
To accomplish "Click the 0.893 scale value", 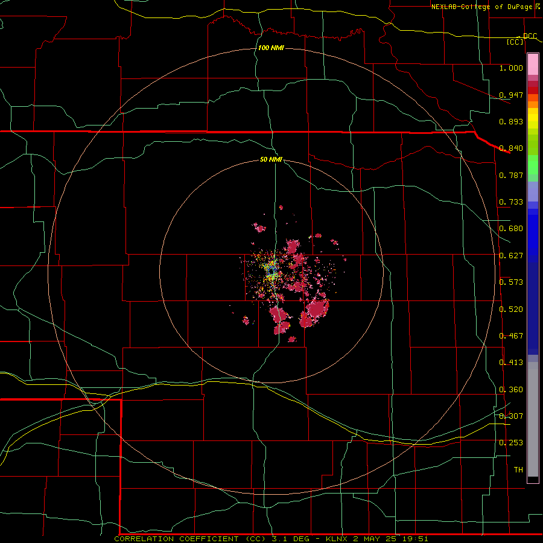I will (x=511, y=121).
